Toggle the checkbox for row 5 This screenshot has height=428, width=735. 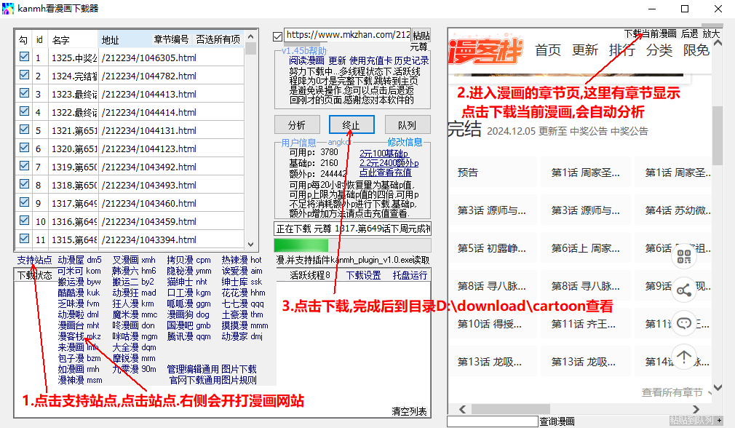click(x=24, y=130)
